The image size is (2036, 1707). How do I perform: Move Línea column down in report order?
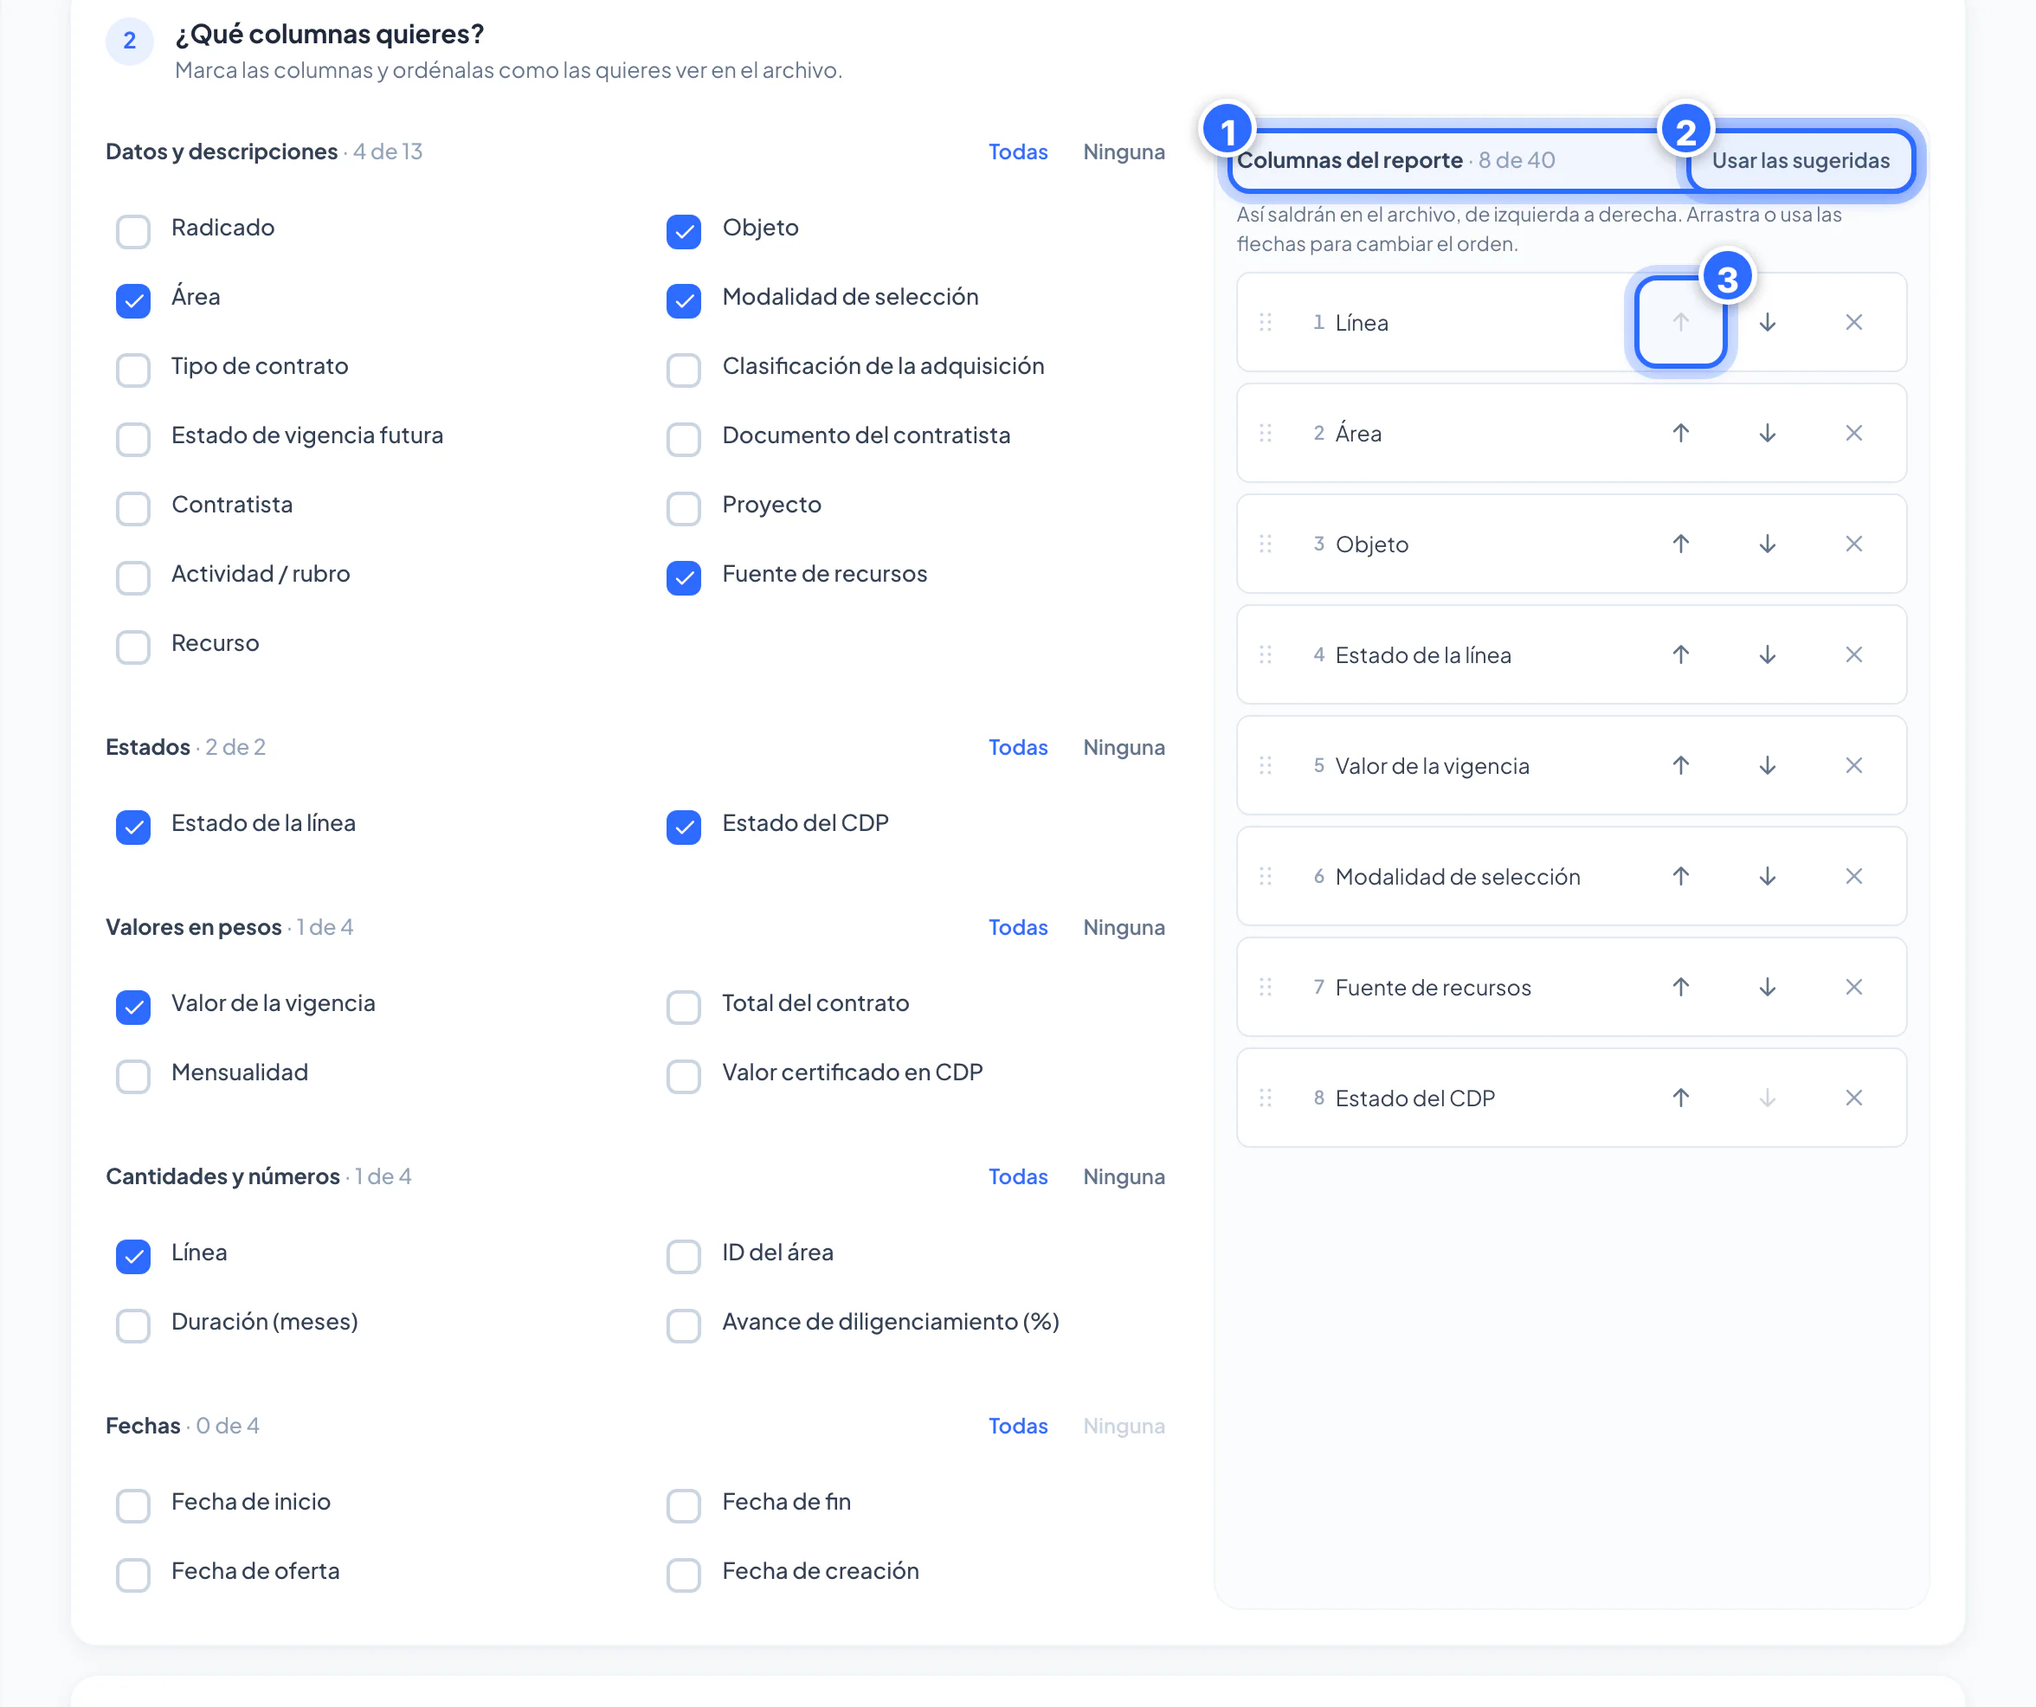(x=1768, y=323)
